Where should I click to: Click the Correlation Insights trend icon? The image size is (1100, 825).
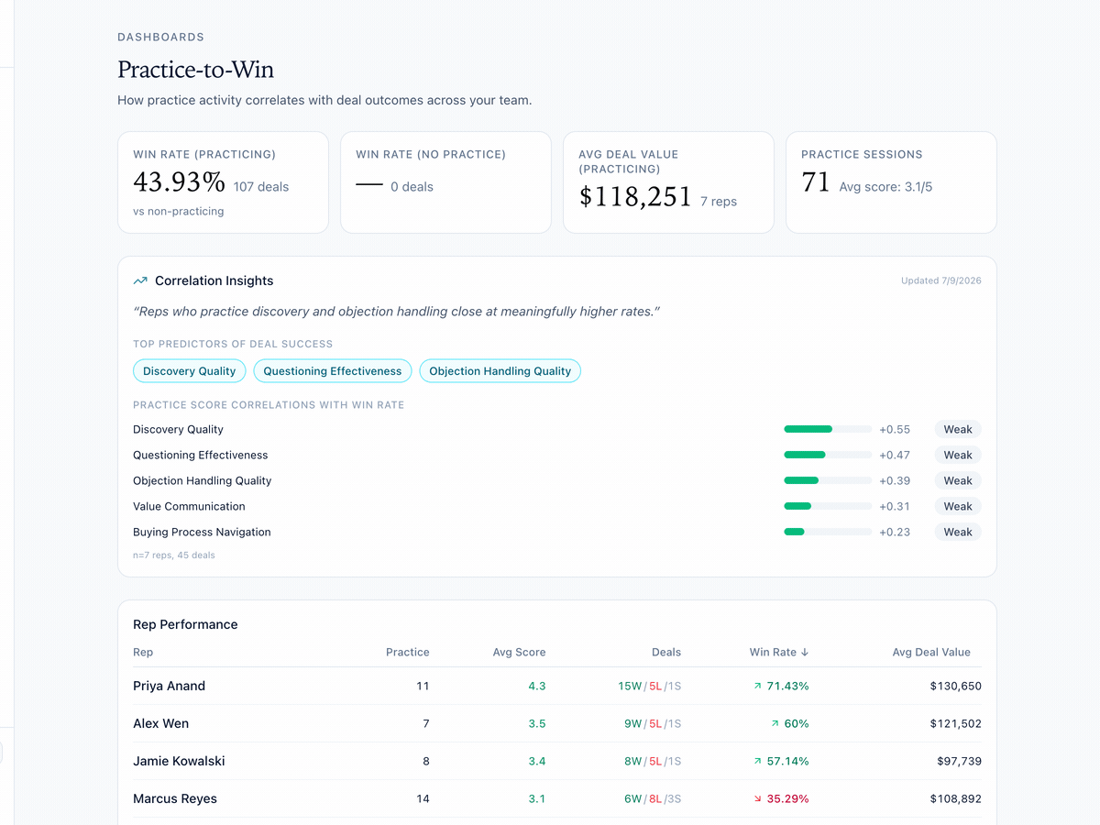click(x=140, y=280)
